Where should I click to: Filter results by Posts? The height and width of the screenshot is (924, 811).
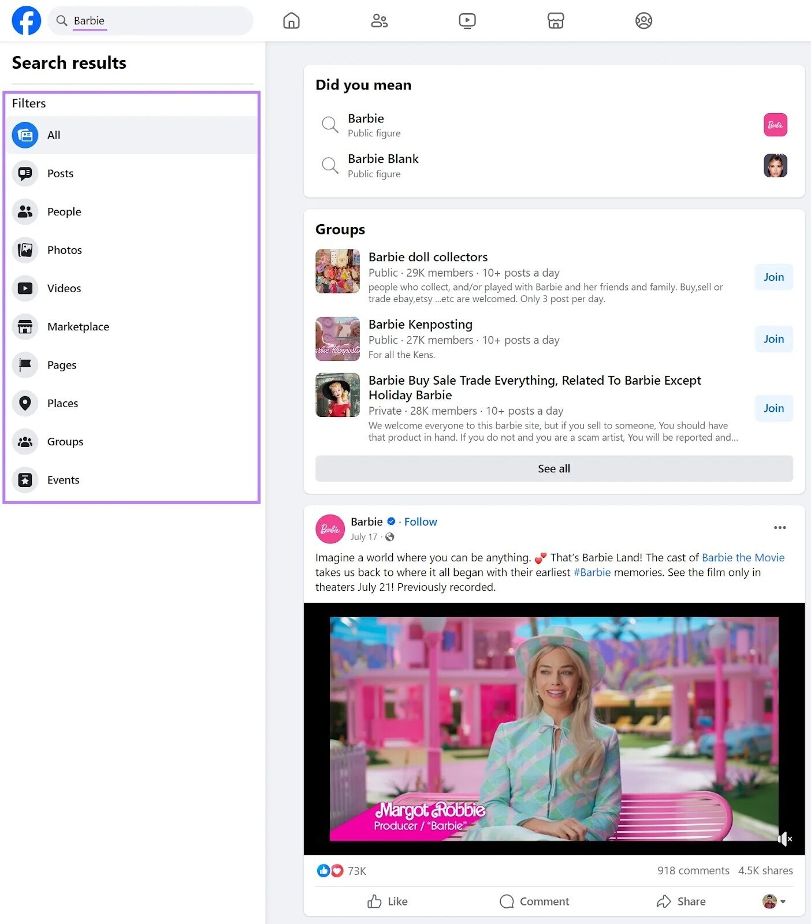[x=60, y=173]
